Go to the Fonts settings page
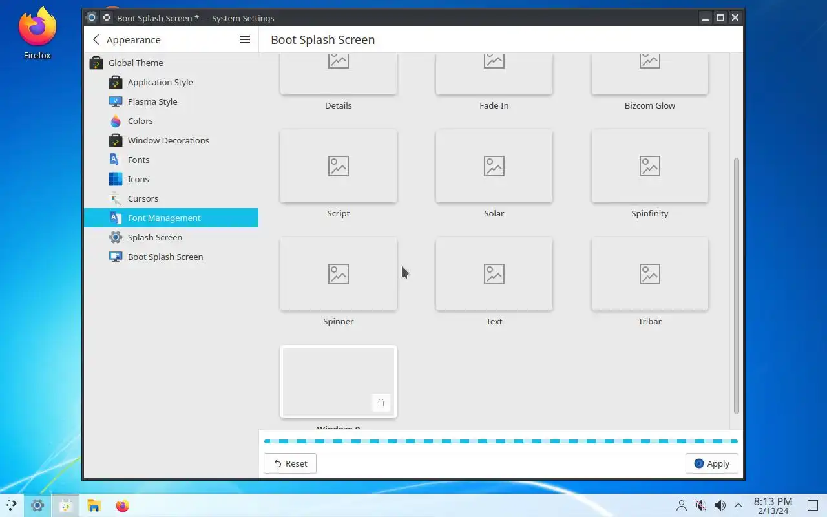This screenshot has height=517, width=827. 171,160
